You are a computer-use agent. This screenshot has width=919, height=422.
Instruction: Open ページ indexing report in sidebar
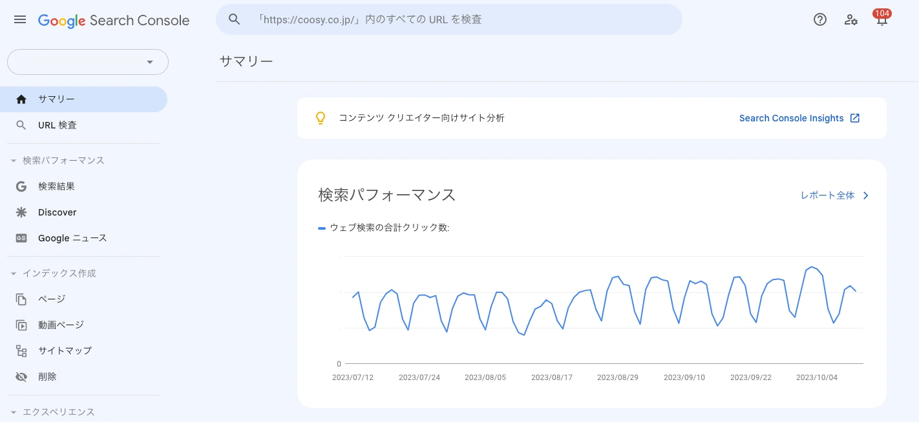[x=83, y=299]
